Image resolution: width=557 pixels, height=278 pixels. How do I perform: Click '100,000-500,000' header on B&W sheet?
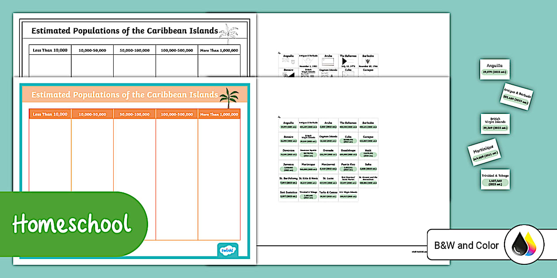click(x=176, y=50)
